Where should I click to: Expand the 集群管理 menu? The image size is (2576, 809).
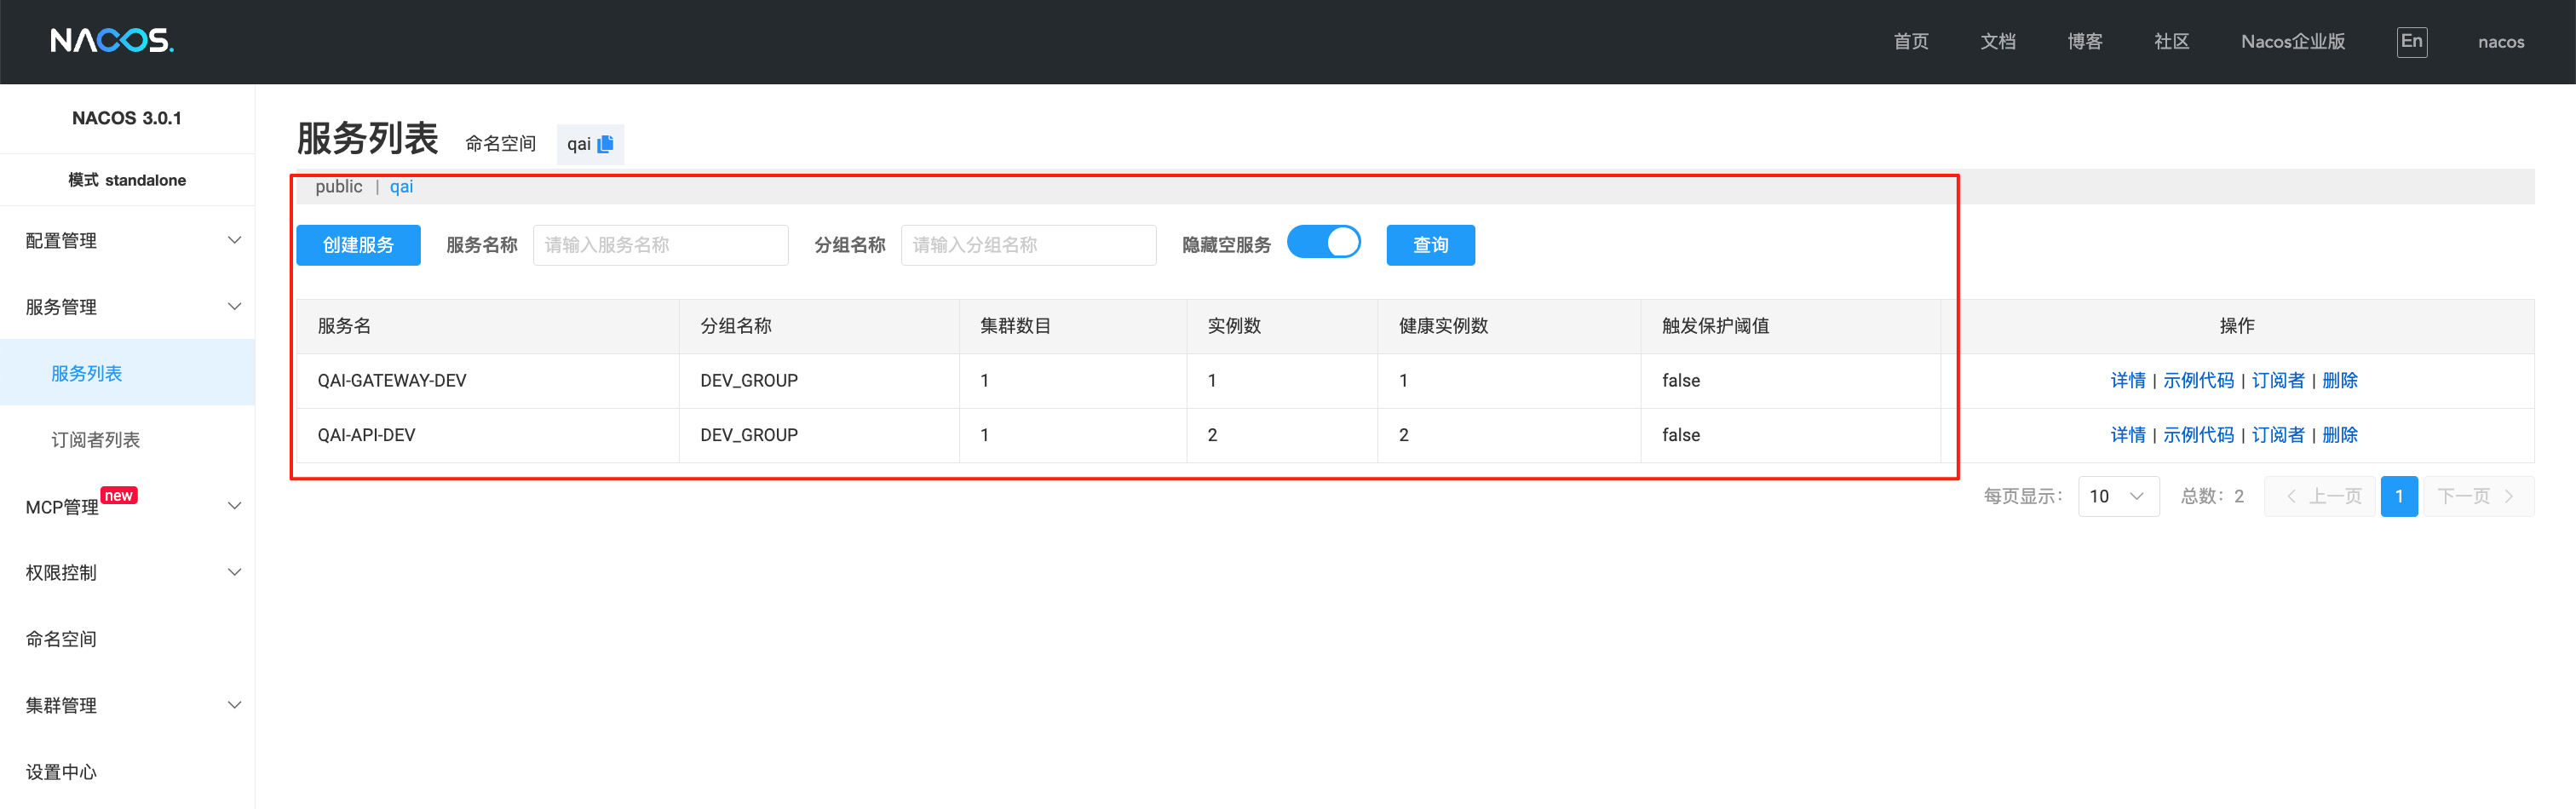pos(127,705)
